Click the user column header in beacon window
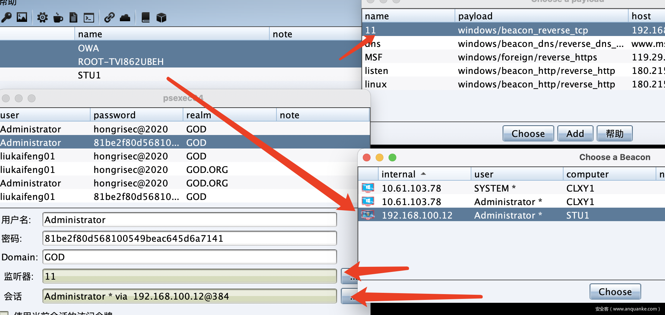 [x=517, y=174]
